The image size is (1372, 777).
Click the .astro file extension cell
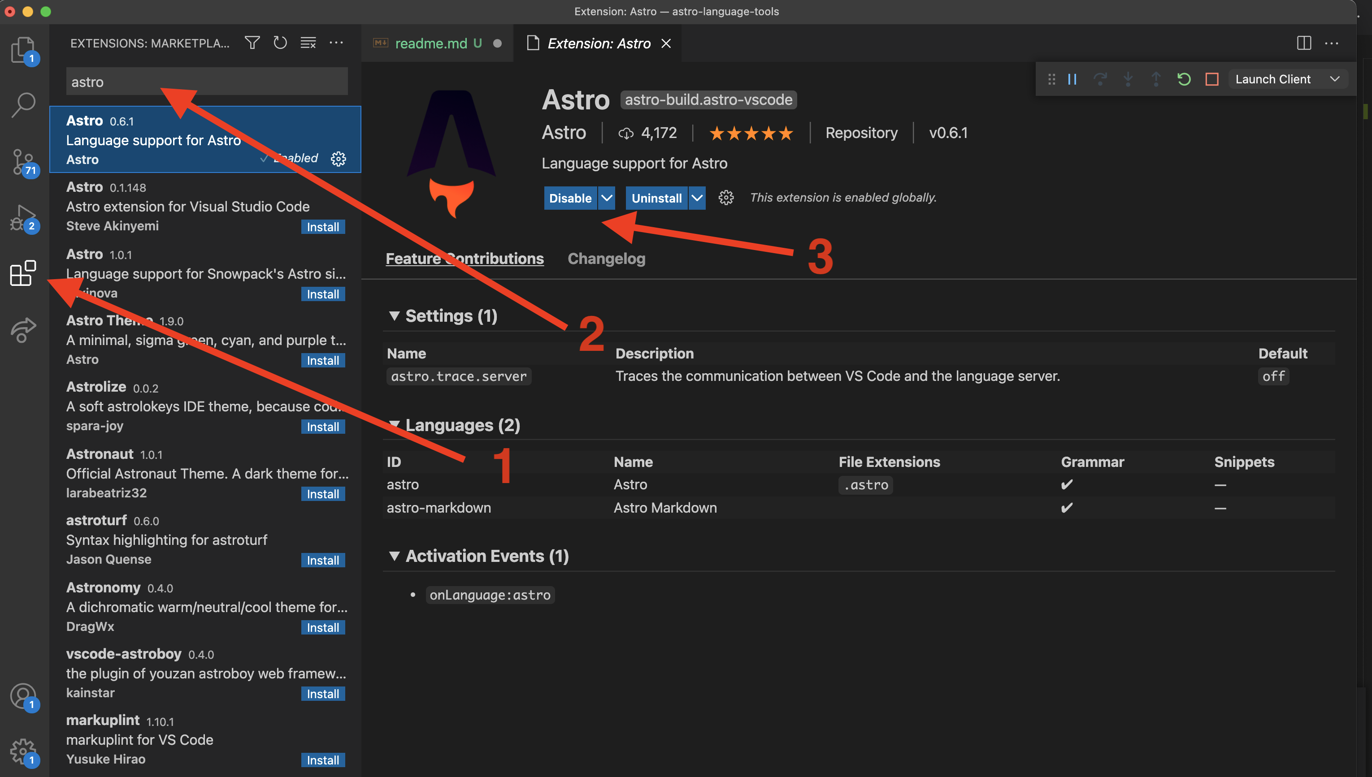tap(865, 485)
